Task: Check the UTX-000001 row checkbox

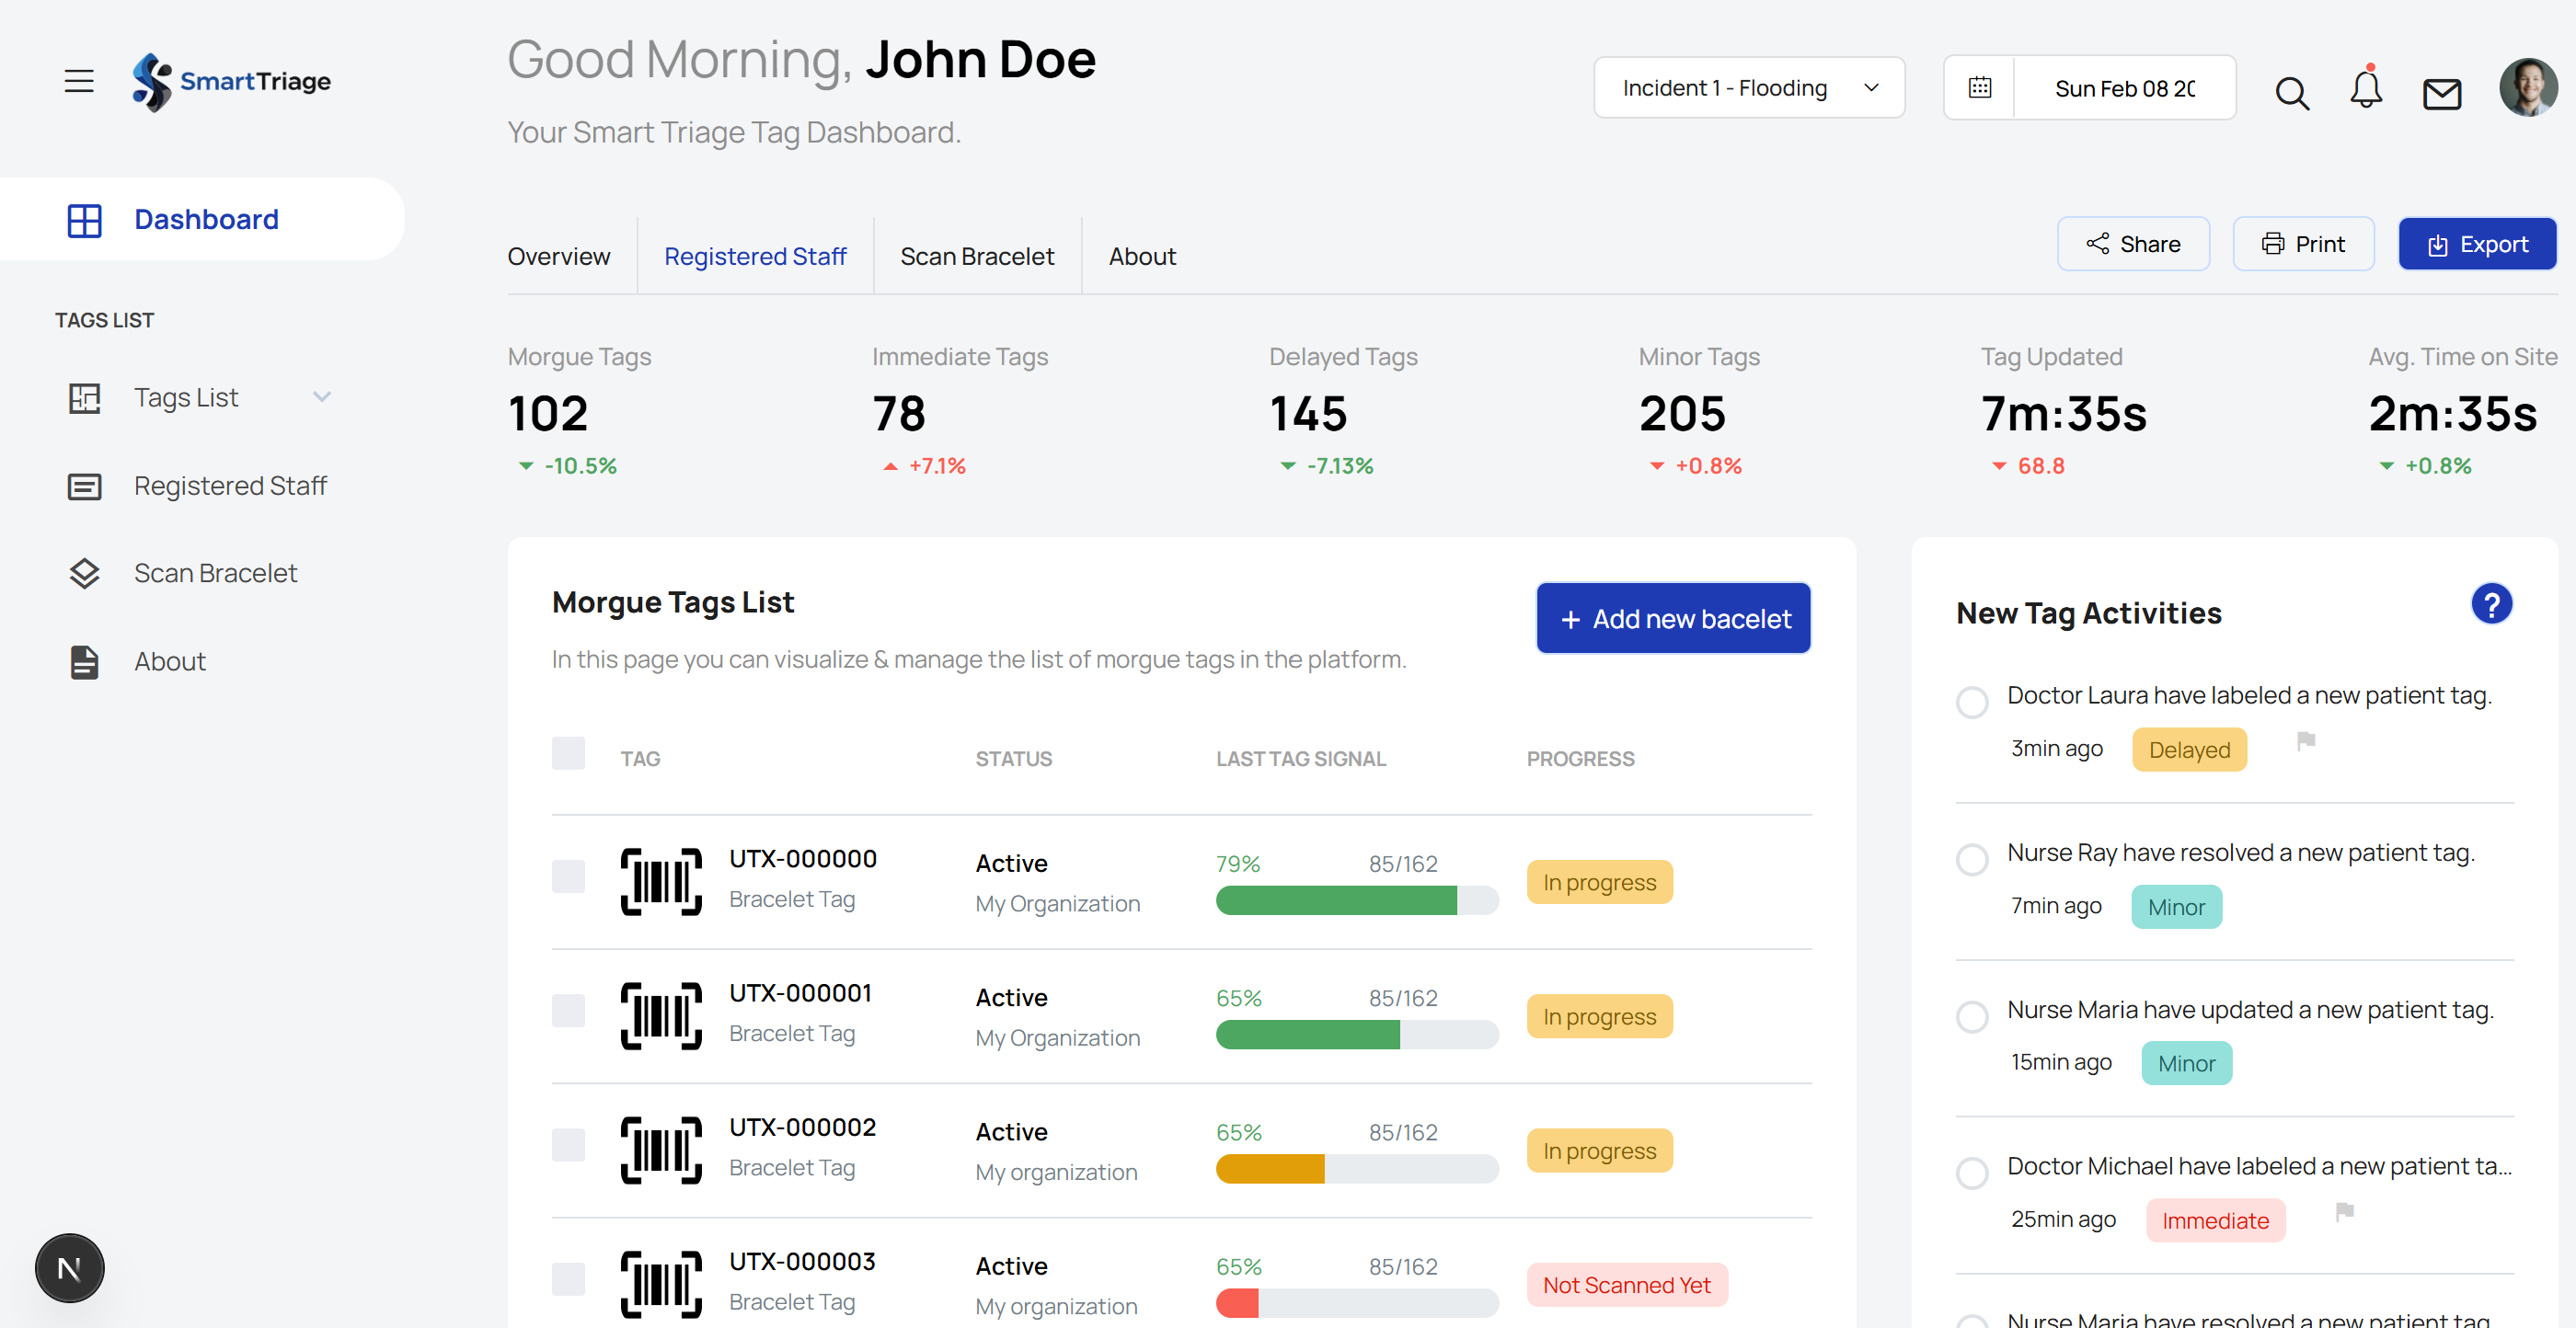Action: coord(568,1011)
